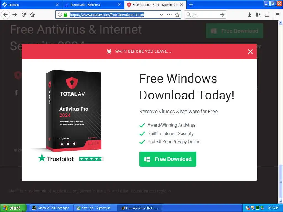Switch to Windows Task Manager in taskbar

point(51,208)
